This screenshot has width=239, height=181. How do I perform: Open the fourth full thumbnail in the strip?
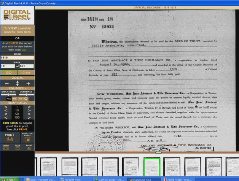pyautogui.click(x=110, y=167)
